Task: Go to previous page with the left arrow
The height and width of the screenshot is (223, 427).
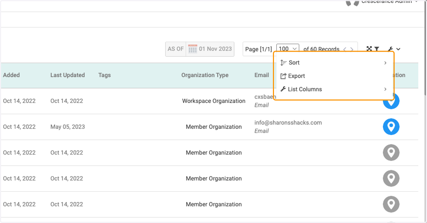Action: (344, 49)
